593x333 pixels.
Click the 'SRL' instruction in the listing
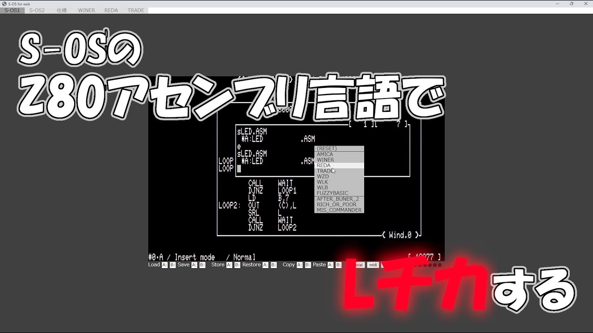pos(254,213)
